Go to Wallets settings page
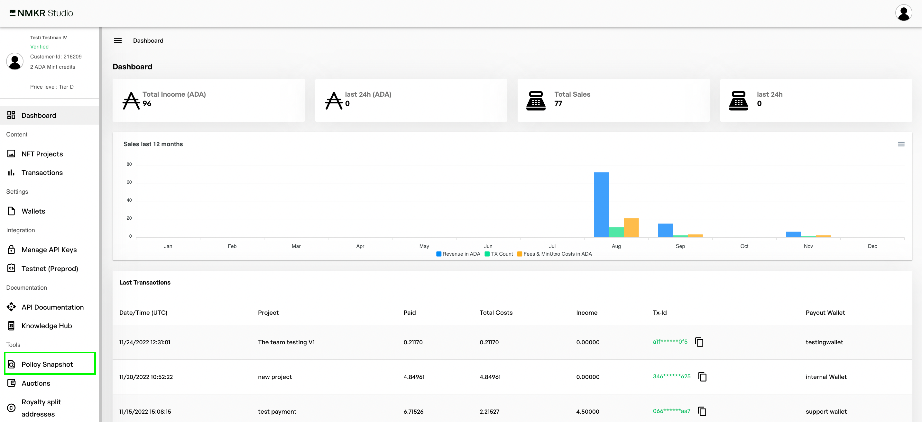The width and height of the screenshot is (922, 422). pos(33,211)
